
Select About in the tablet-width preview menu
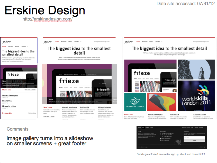[70, 42]
